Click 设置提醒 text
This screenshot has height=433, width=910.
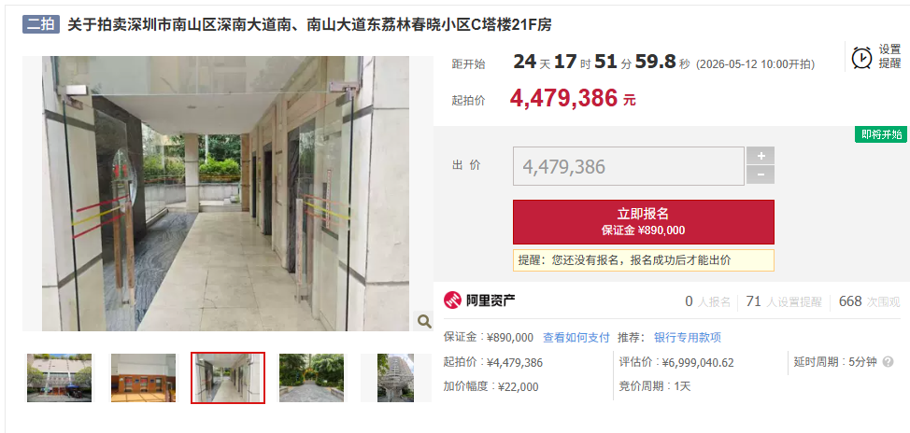(x=889, y=56)
